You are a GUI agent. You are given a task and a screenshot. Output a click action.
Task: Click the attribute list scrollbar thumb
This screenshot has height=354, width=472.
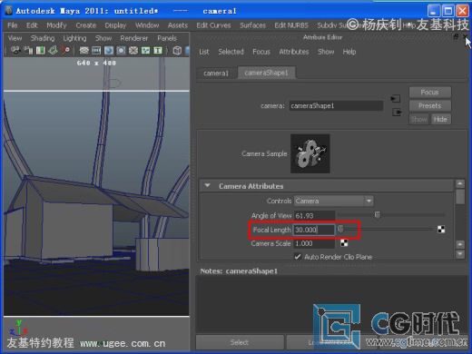460,197
